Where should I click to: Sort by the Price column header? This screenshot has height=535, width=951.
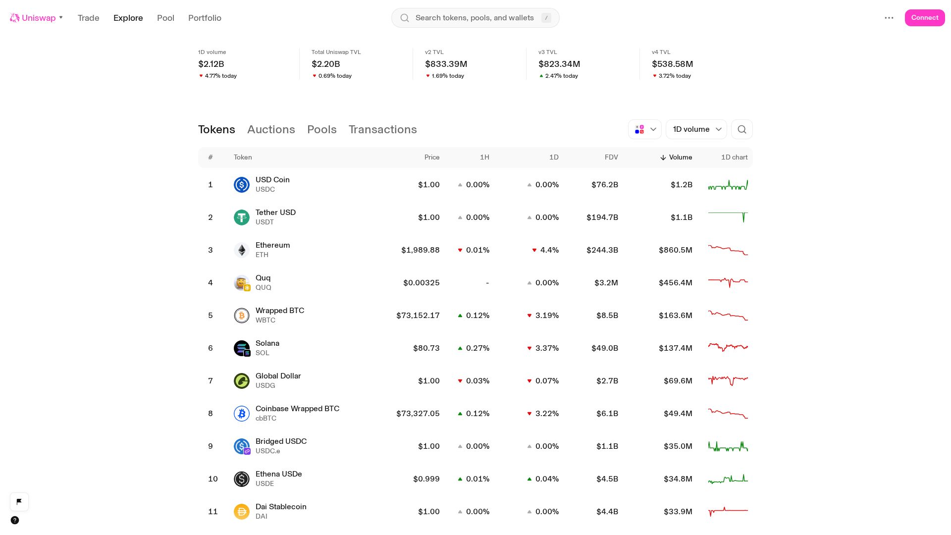pyautogui.click(x=432, y=158)
